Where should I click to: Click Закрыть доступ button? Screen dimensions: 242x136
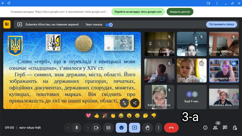(x=180, y=12)
